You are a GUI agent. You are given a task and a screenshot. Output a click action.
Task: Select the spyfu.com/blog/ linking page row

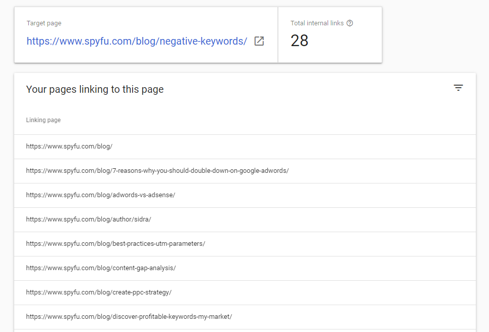(245, 146)
